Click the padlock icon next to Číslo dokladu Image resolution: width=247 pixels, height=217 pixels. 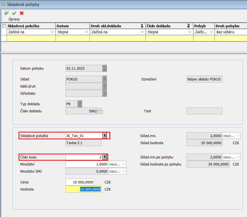(x=100, y=111)
